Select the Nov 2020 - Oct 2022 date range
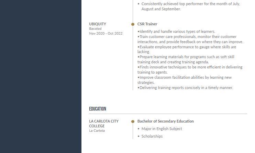 pos(106,33)
